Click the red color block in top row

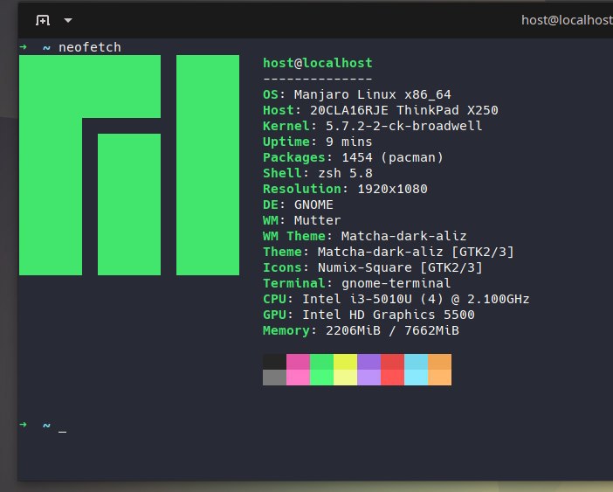392,362
